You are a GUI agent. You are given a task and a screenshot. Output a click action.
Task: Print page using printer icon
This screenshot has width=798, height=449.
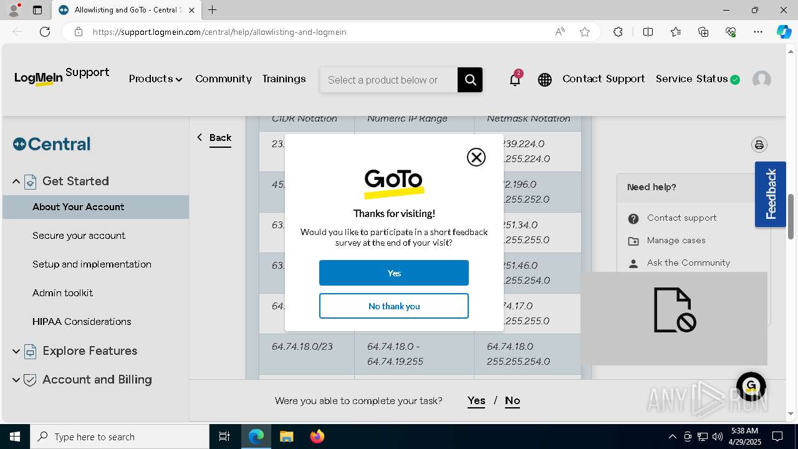pyautogui.click(x=759, y=145)
